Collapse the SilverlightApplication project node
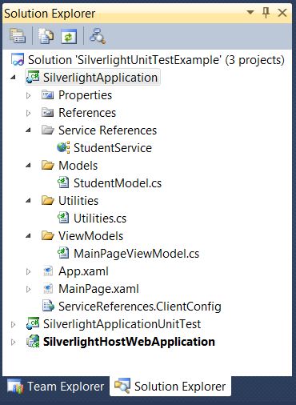This screenshot has width=296, height=405. click(x=13, y=78)
